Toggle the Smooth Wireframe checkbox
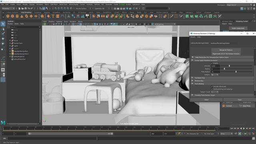The image size is (256, 144). 212,86
